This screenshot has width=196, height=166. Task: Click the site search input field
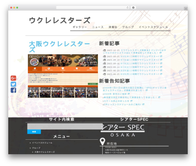pos(65,126)
